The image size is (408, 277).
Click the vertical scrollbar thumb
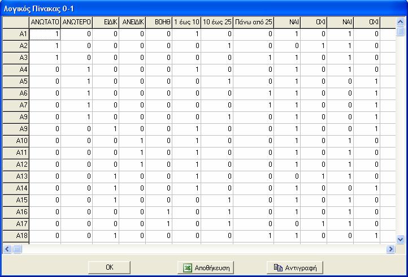point(401,31)
